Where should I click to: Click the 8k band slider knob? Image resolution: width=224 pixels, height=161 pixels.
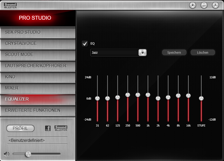[x=178, y=96]
